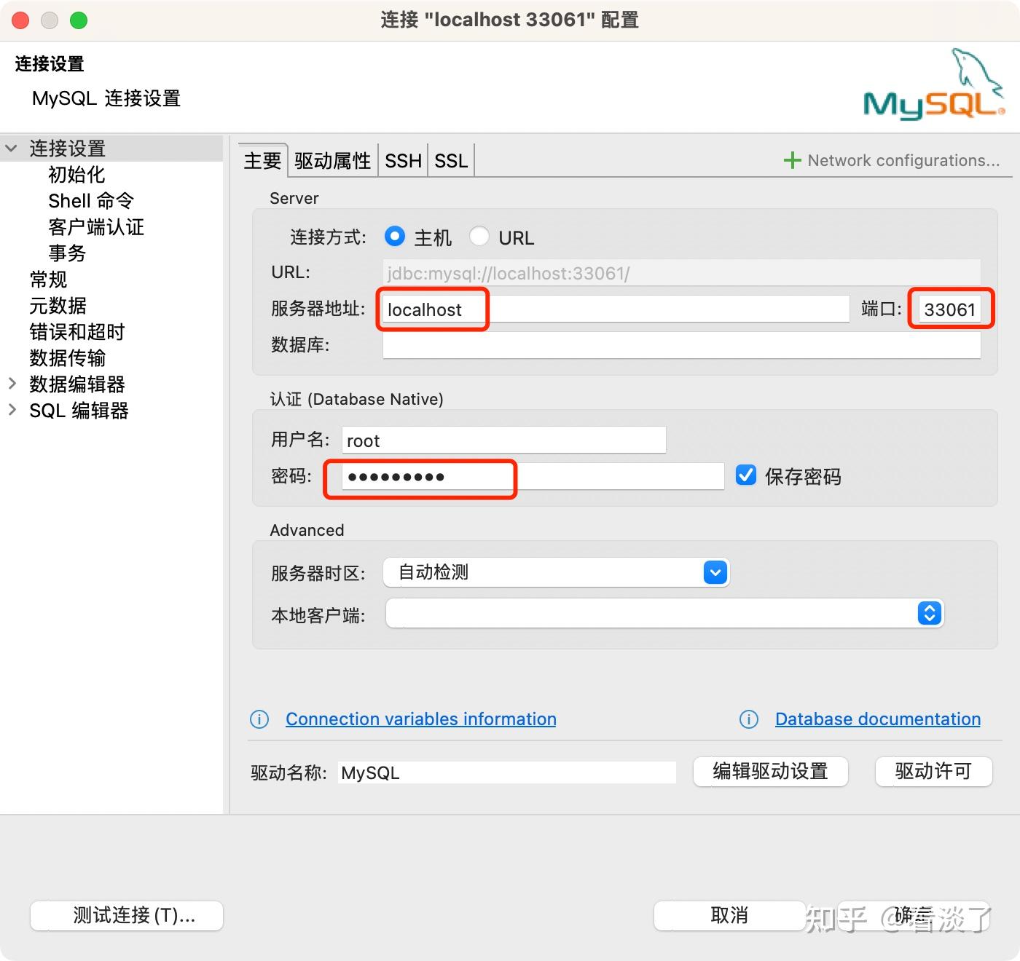Open the Connection variables information link
Viewport: 1020px width, 961px height.
[420, 719]
